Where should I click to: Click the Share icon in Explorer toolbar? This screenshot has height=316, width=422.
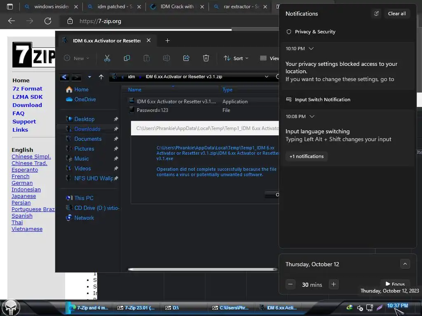[186, 58]
